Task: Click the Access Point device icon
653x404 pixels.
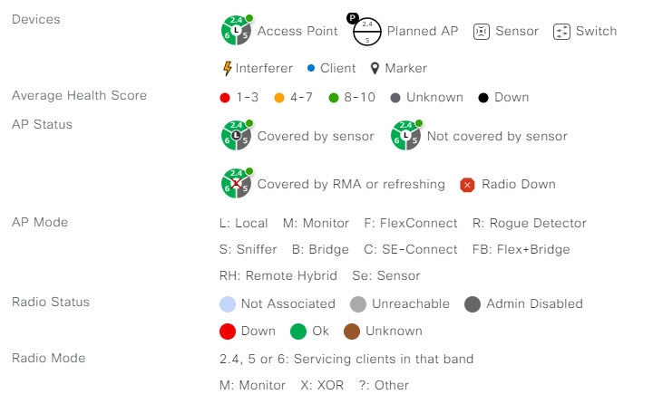Action: pyautogui.click(x=237, y=30)
